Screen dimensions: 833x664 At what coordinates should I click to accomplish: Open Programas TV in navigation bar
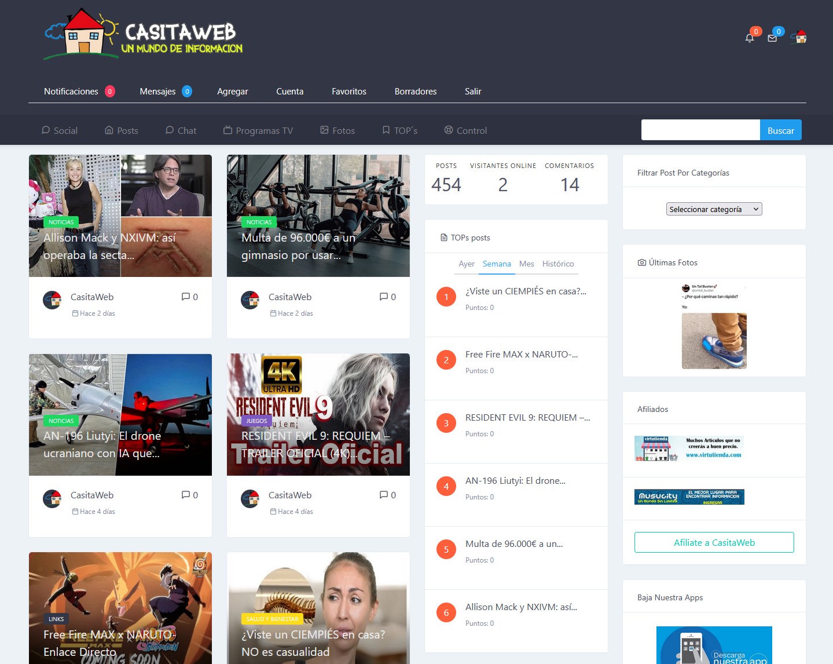(258, 130)
